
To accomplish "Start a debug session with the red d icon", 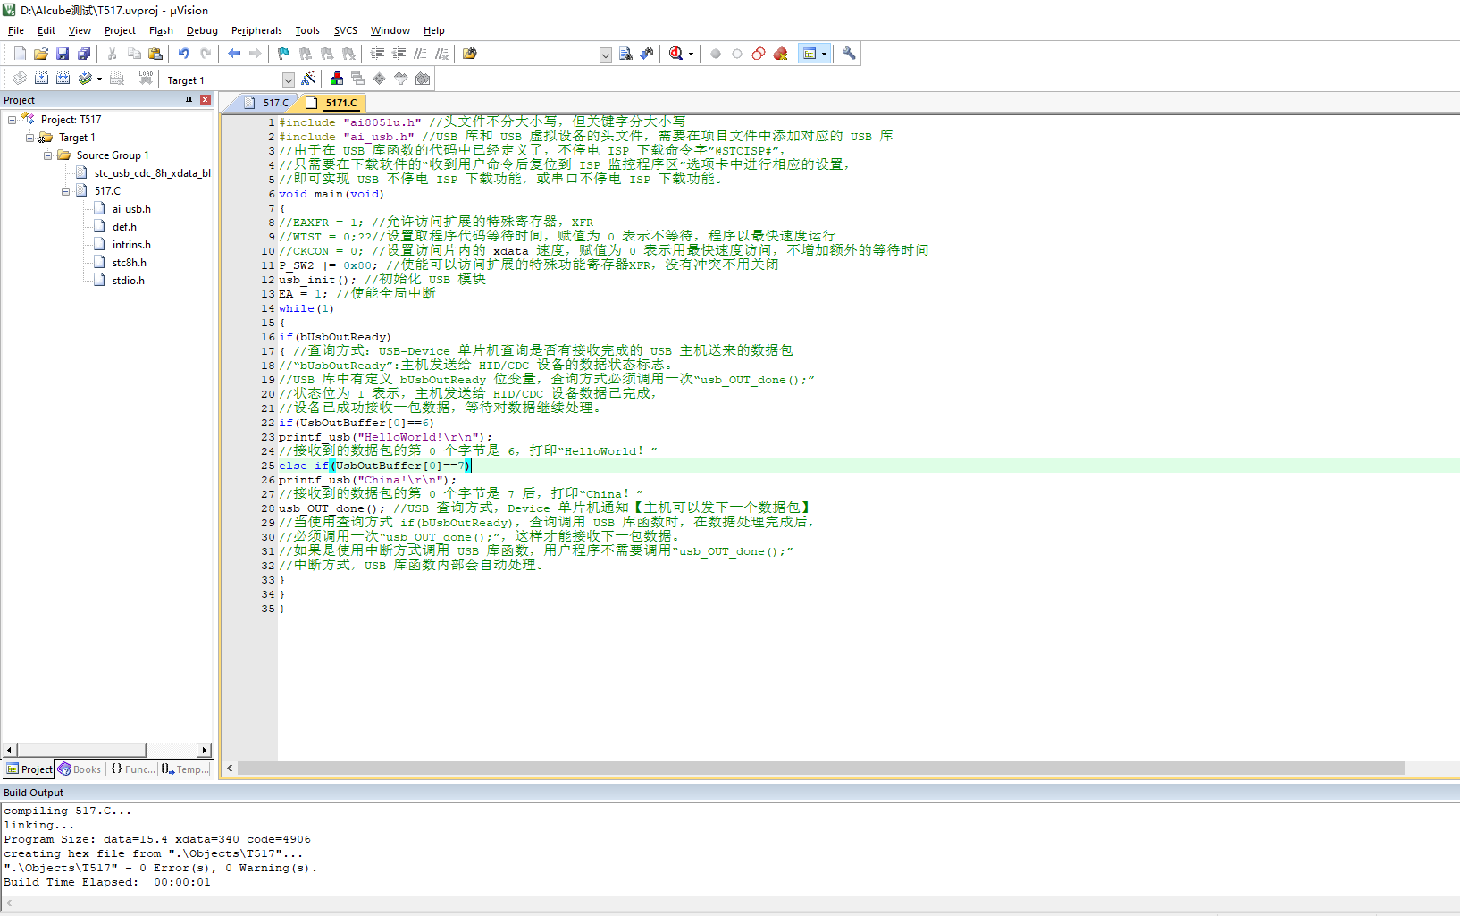I will 676,54.
